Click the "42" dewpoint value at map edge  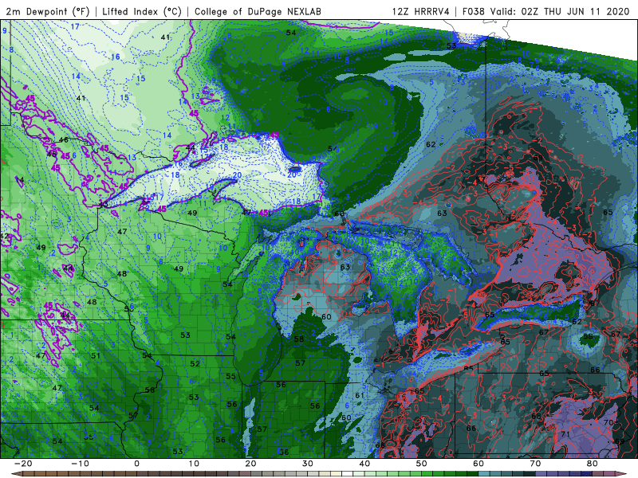coord(5,236)
